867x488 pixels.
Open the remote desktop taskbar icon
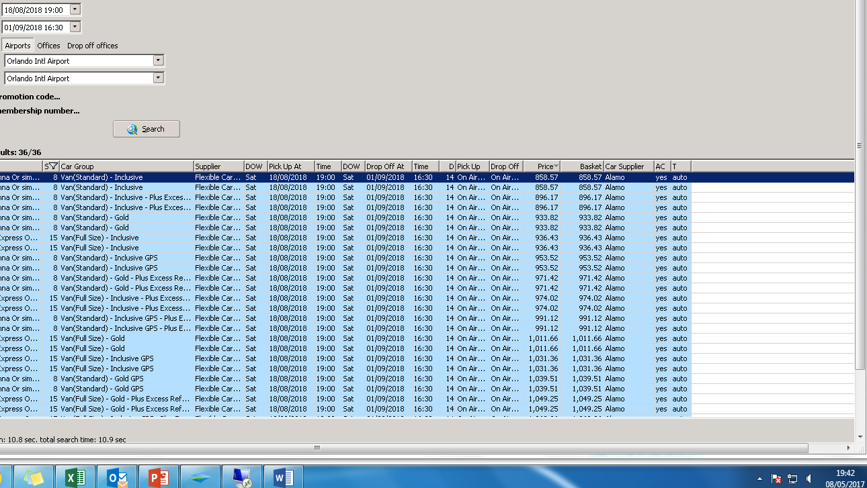tap(242, 477)
